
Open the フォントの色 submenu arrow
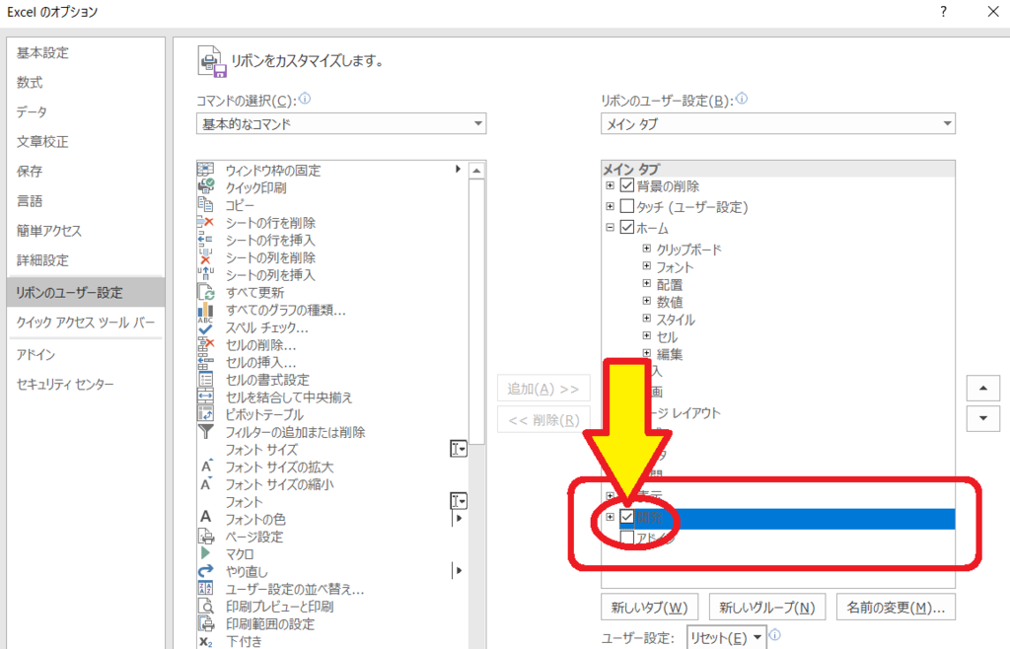click(x=459, y=518)
